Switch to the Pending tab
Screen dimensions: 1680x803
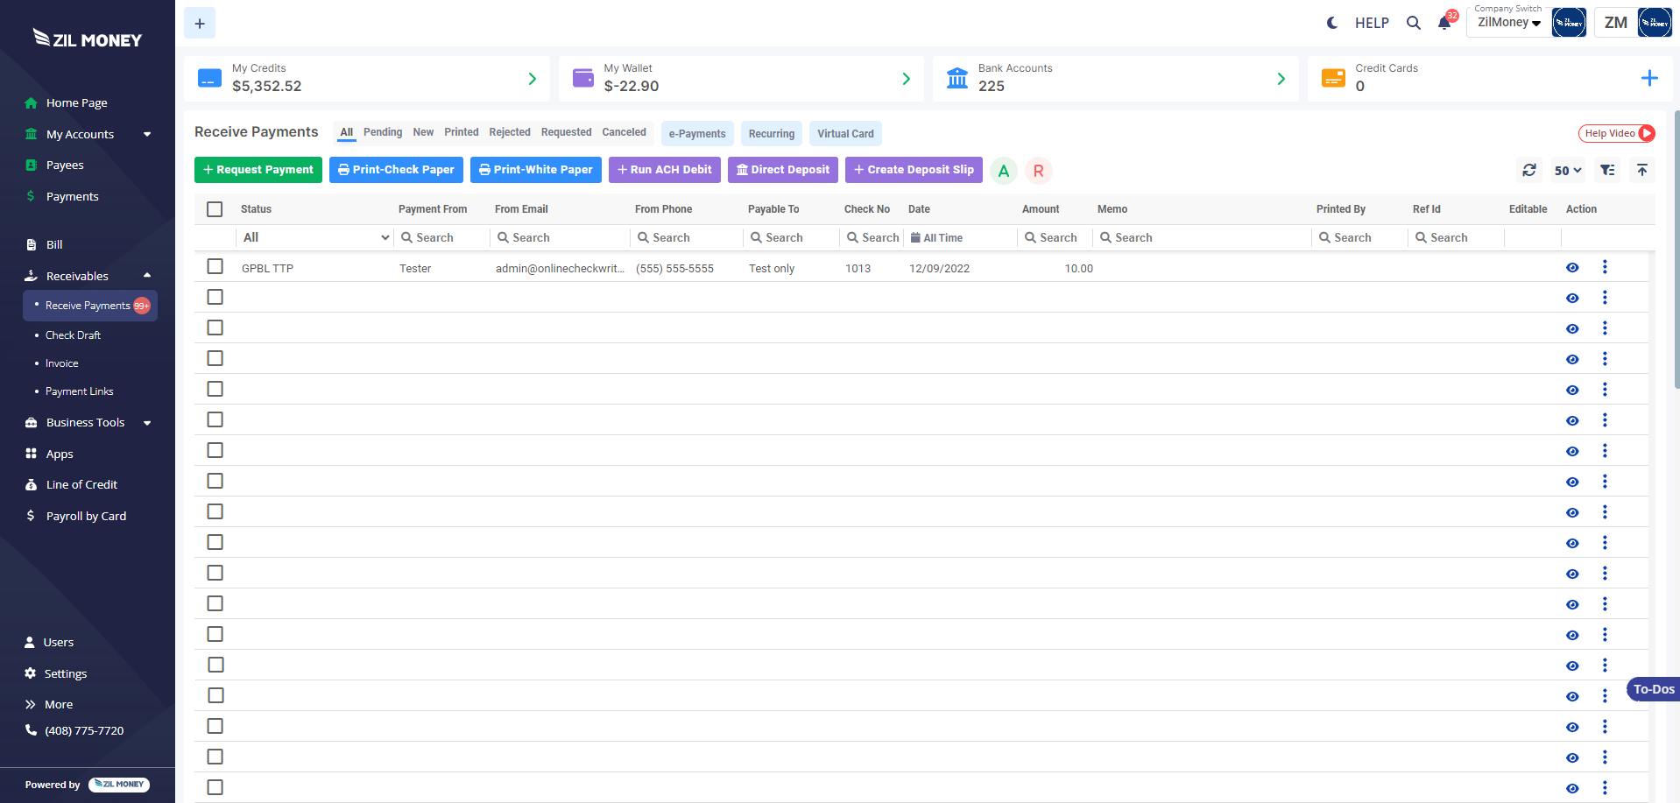pyautogui.click(x=383, y=132)
